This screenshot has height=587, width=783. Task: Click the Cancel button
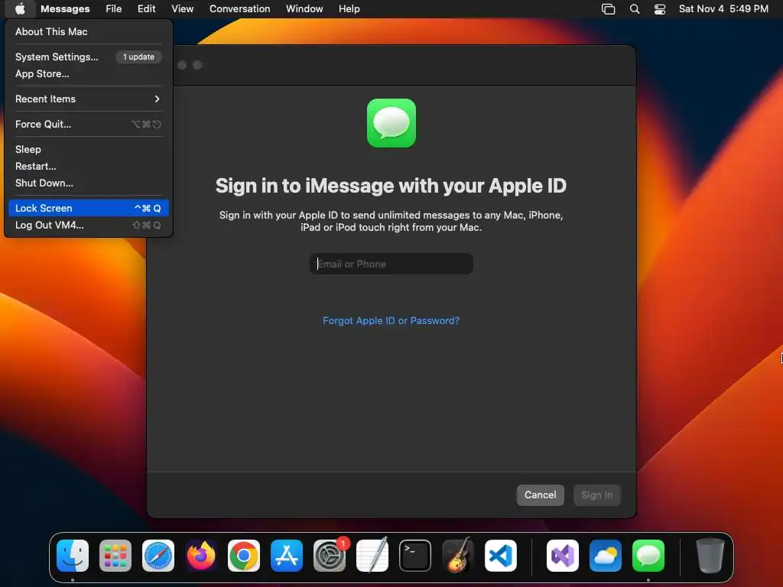[540, 495]
